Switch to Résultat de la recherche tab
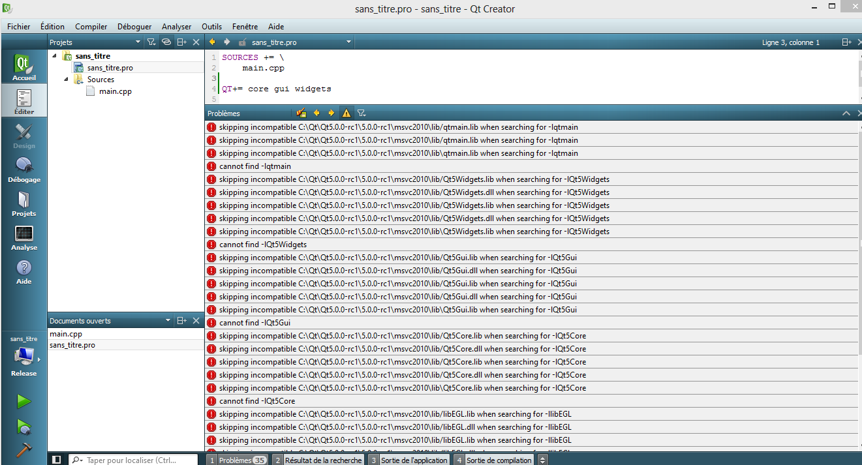 click(318, 460)
